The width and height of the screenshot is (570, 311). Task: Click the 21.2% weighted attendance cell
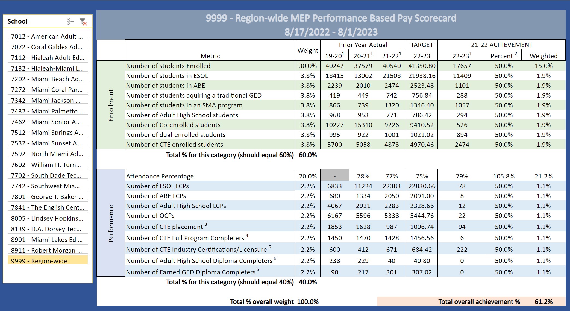pos(543,176)
